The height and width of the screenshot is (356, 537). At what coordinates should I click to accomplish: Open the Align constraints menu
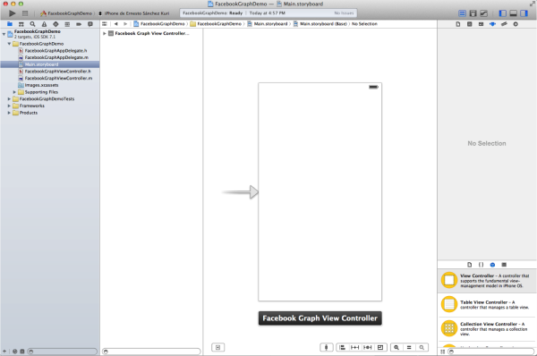(x=342, y=347)
